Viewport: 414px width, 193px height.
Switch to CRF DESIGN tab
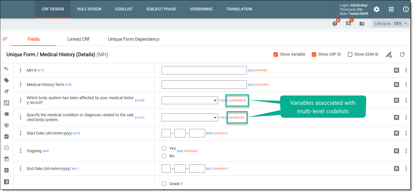tap(53, 9)
